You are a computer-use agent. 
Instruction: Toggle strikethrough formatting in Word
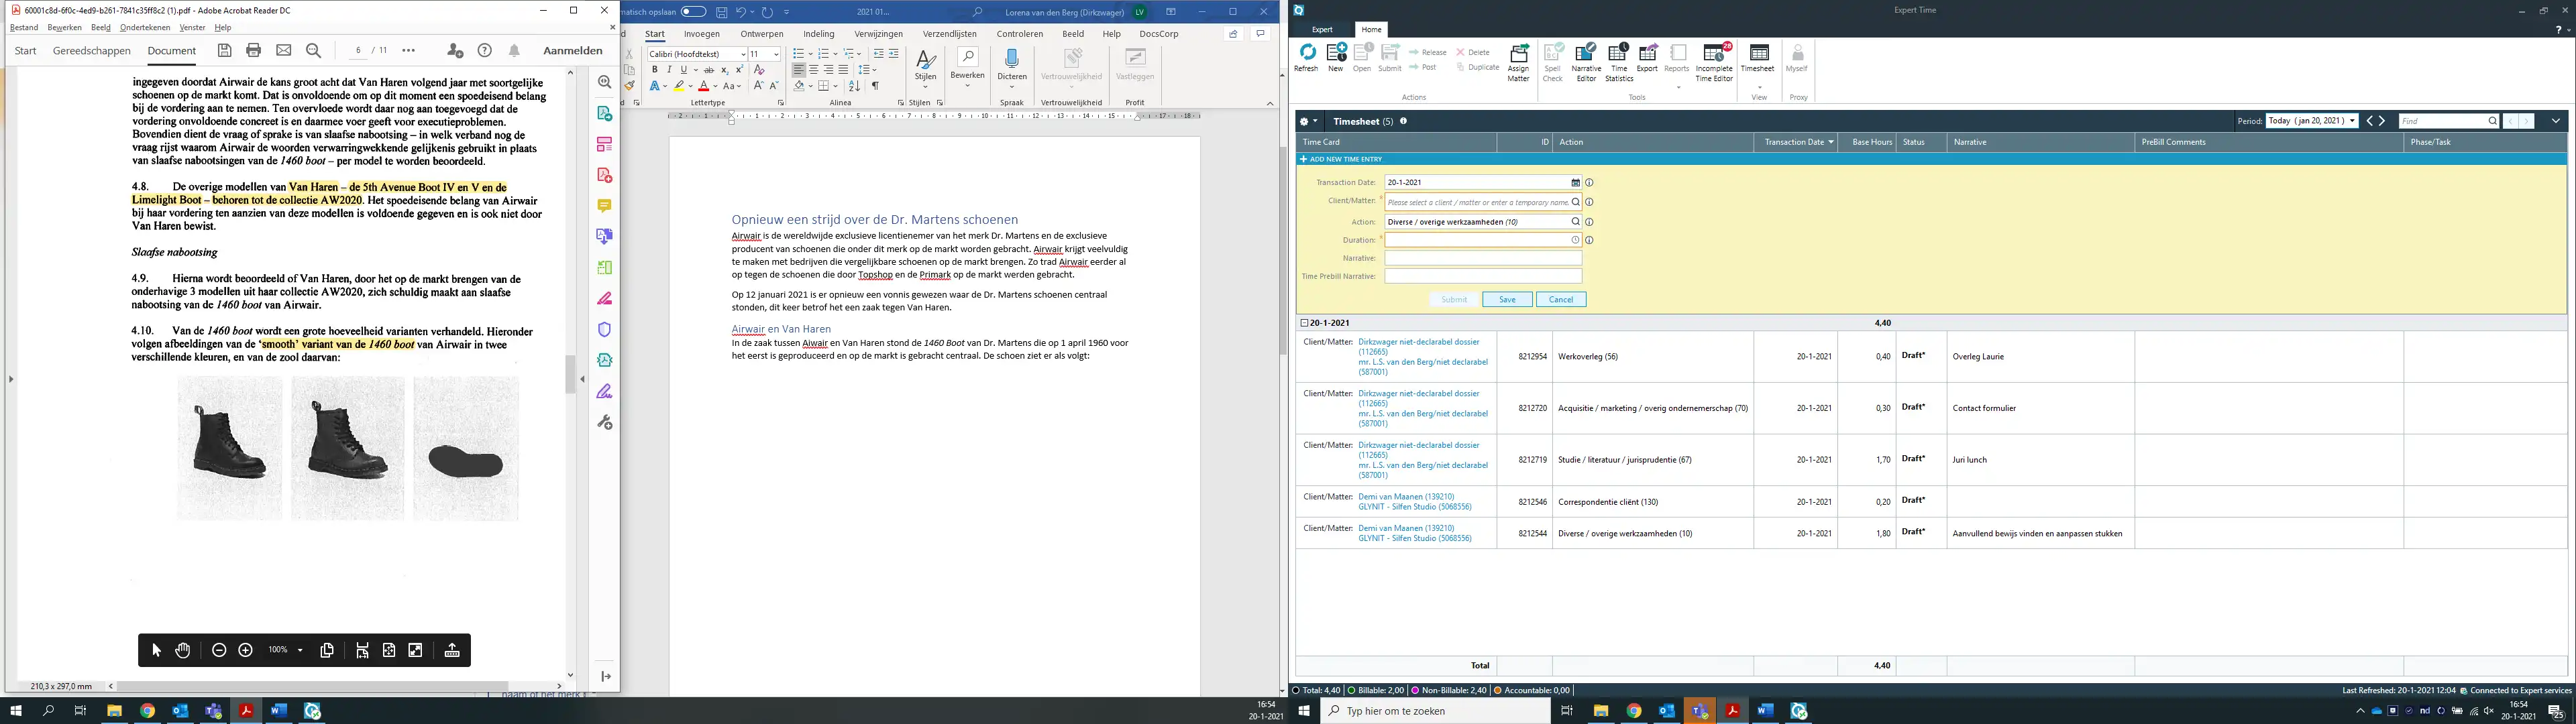click(x=709, y=70)
